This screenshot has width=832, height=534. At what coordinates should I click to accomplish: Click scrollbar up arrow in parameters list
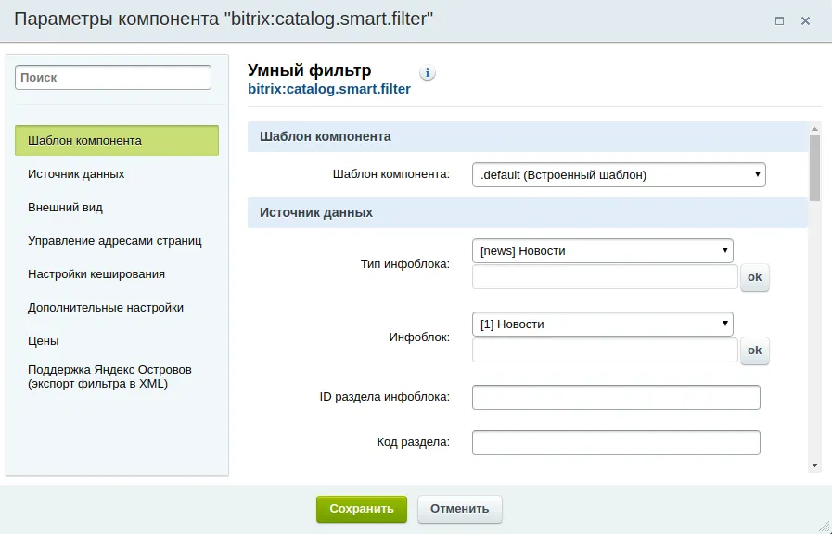point(814,129)
